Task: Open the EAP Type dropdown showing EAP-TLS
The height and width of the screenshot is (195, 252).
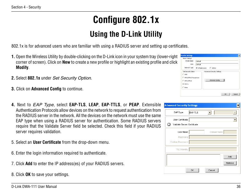Action: coord(200,113)
